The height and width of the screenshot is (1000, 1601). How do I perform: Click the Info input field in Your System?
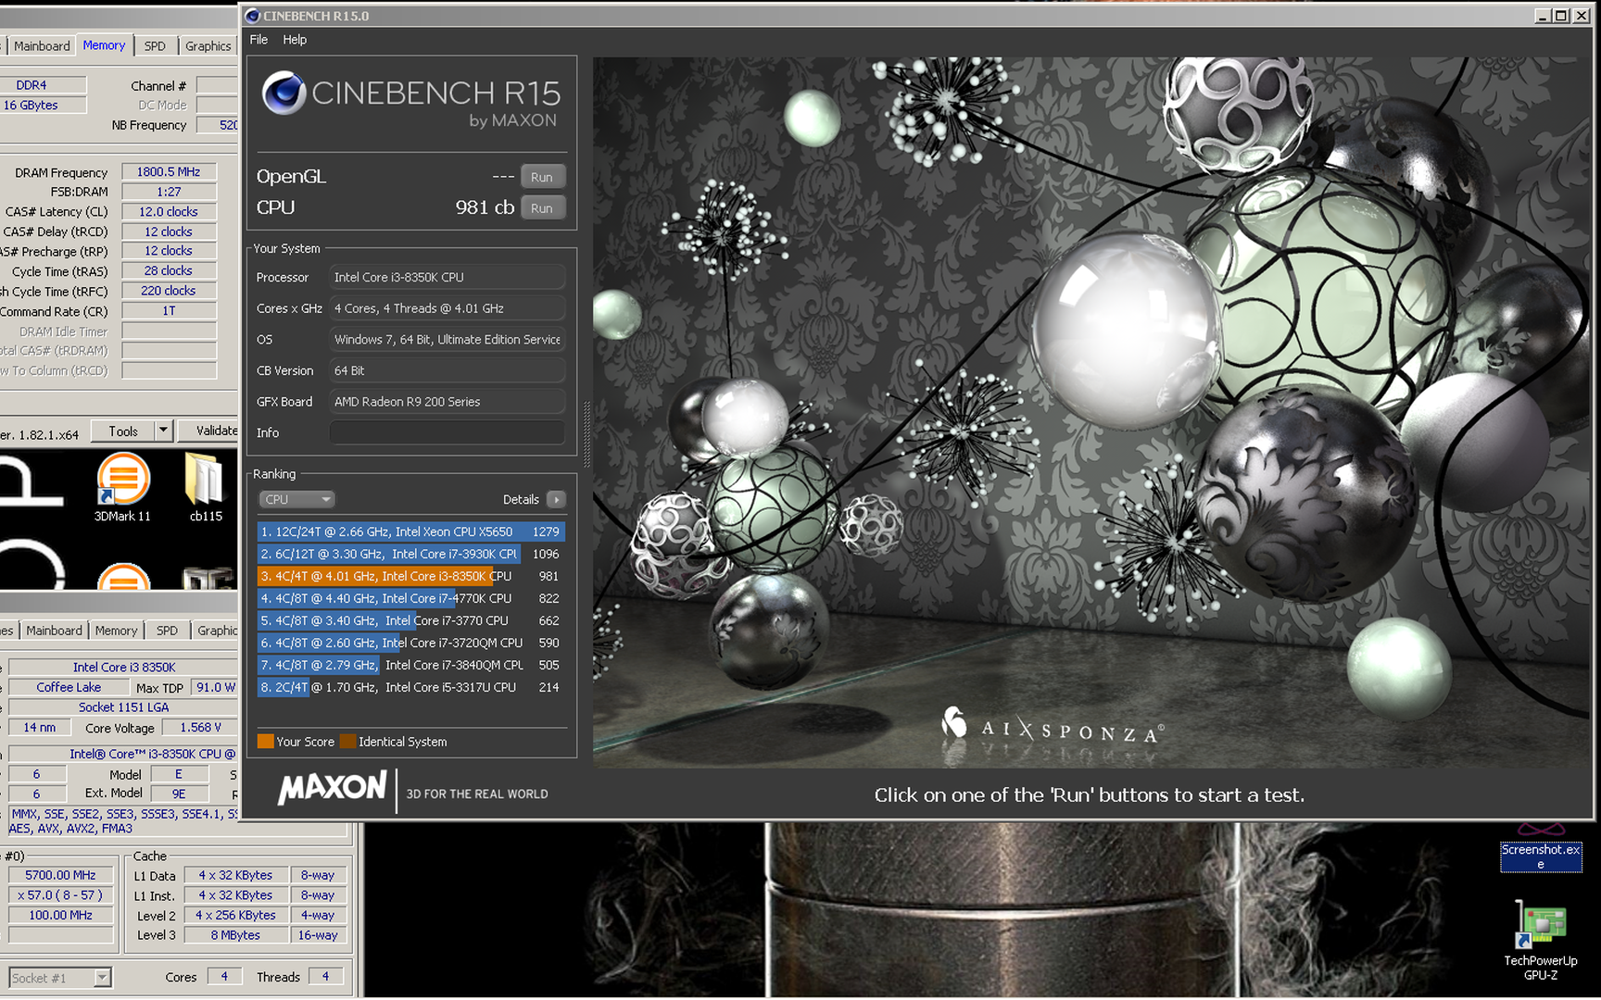(448, 432)
